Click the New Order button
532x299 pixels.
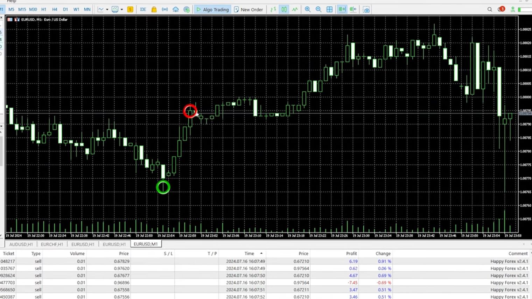click(x=248, y=9)
